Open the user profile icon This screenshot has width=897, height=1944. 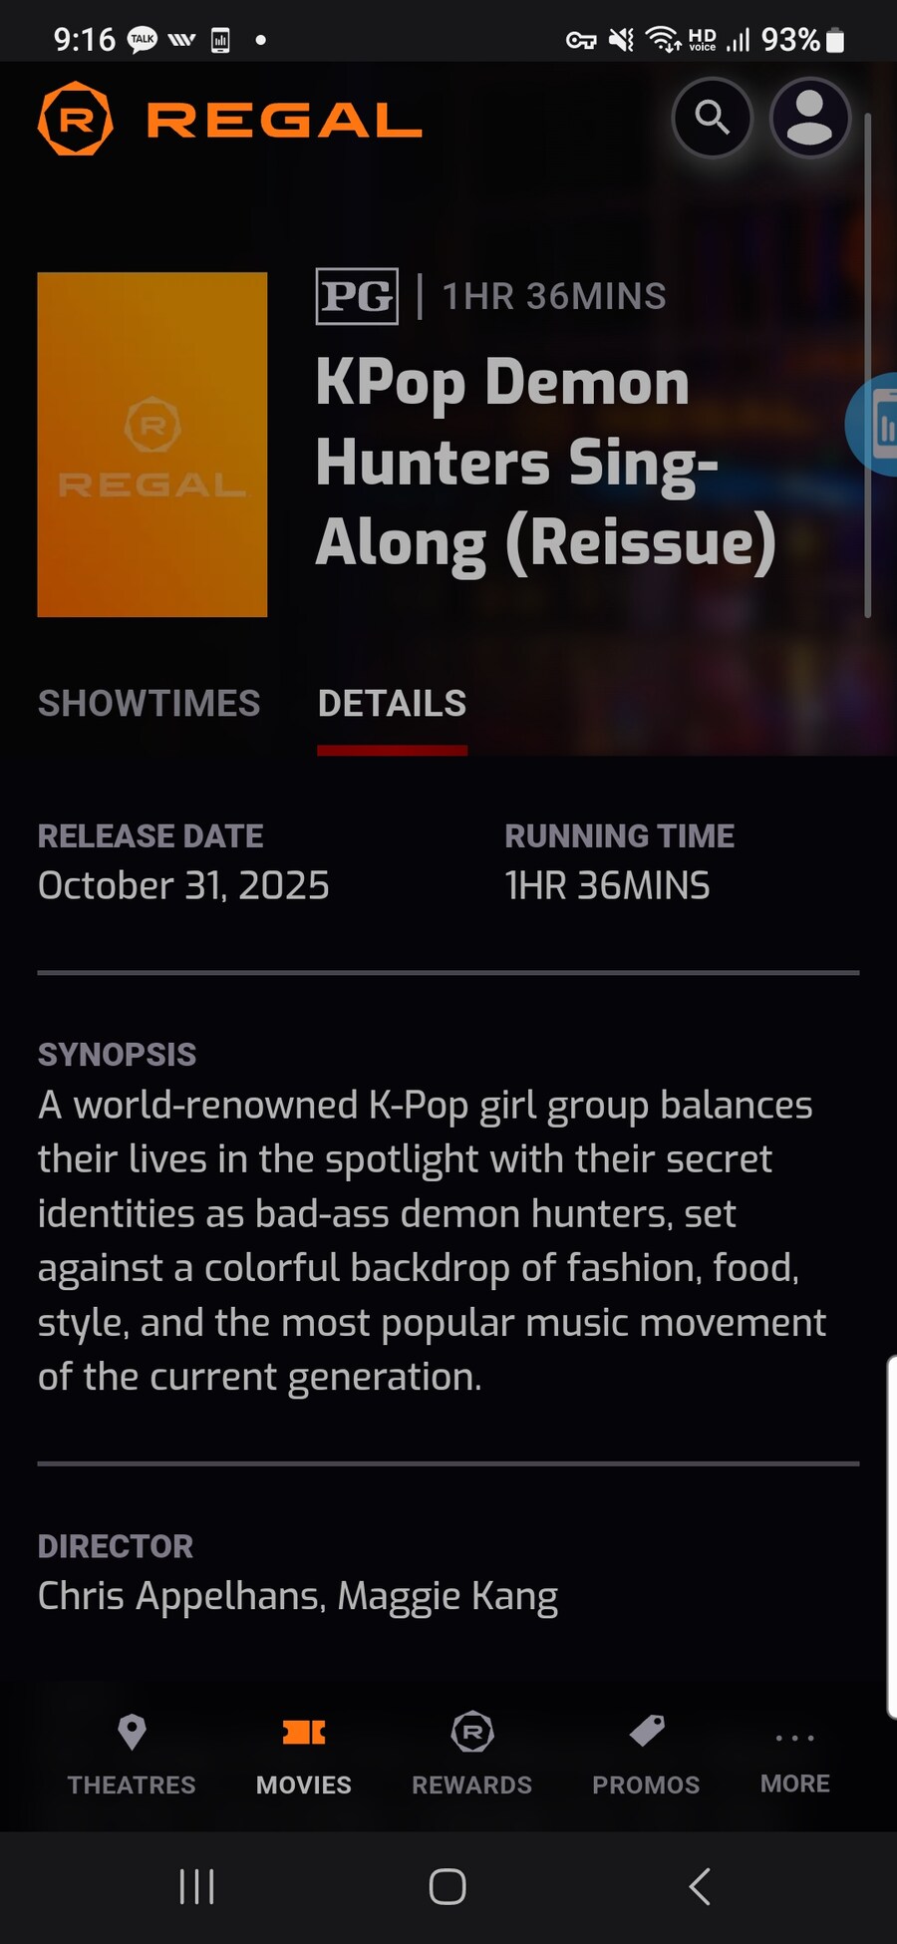tap(809, 118)
